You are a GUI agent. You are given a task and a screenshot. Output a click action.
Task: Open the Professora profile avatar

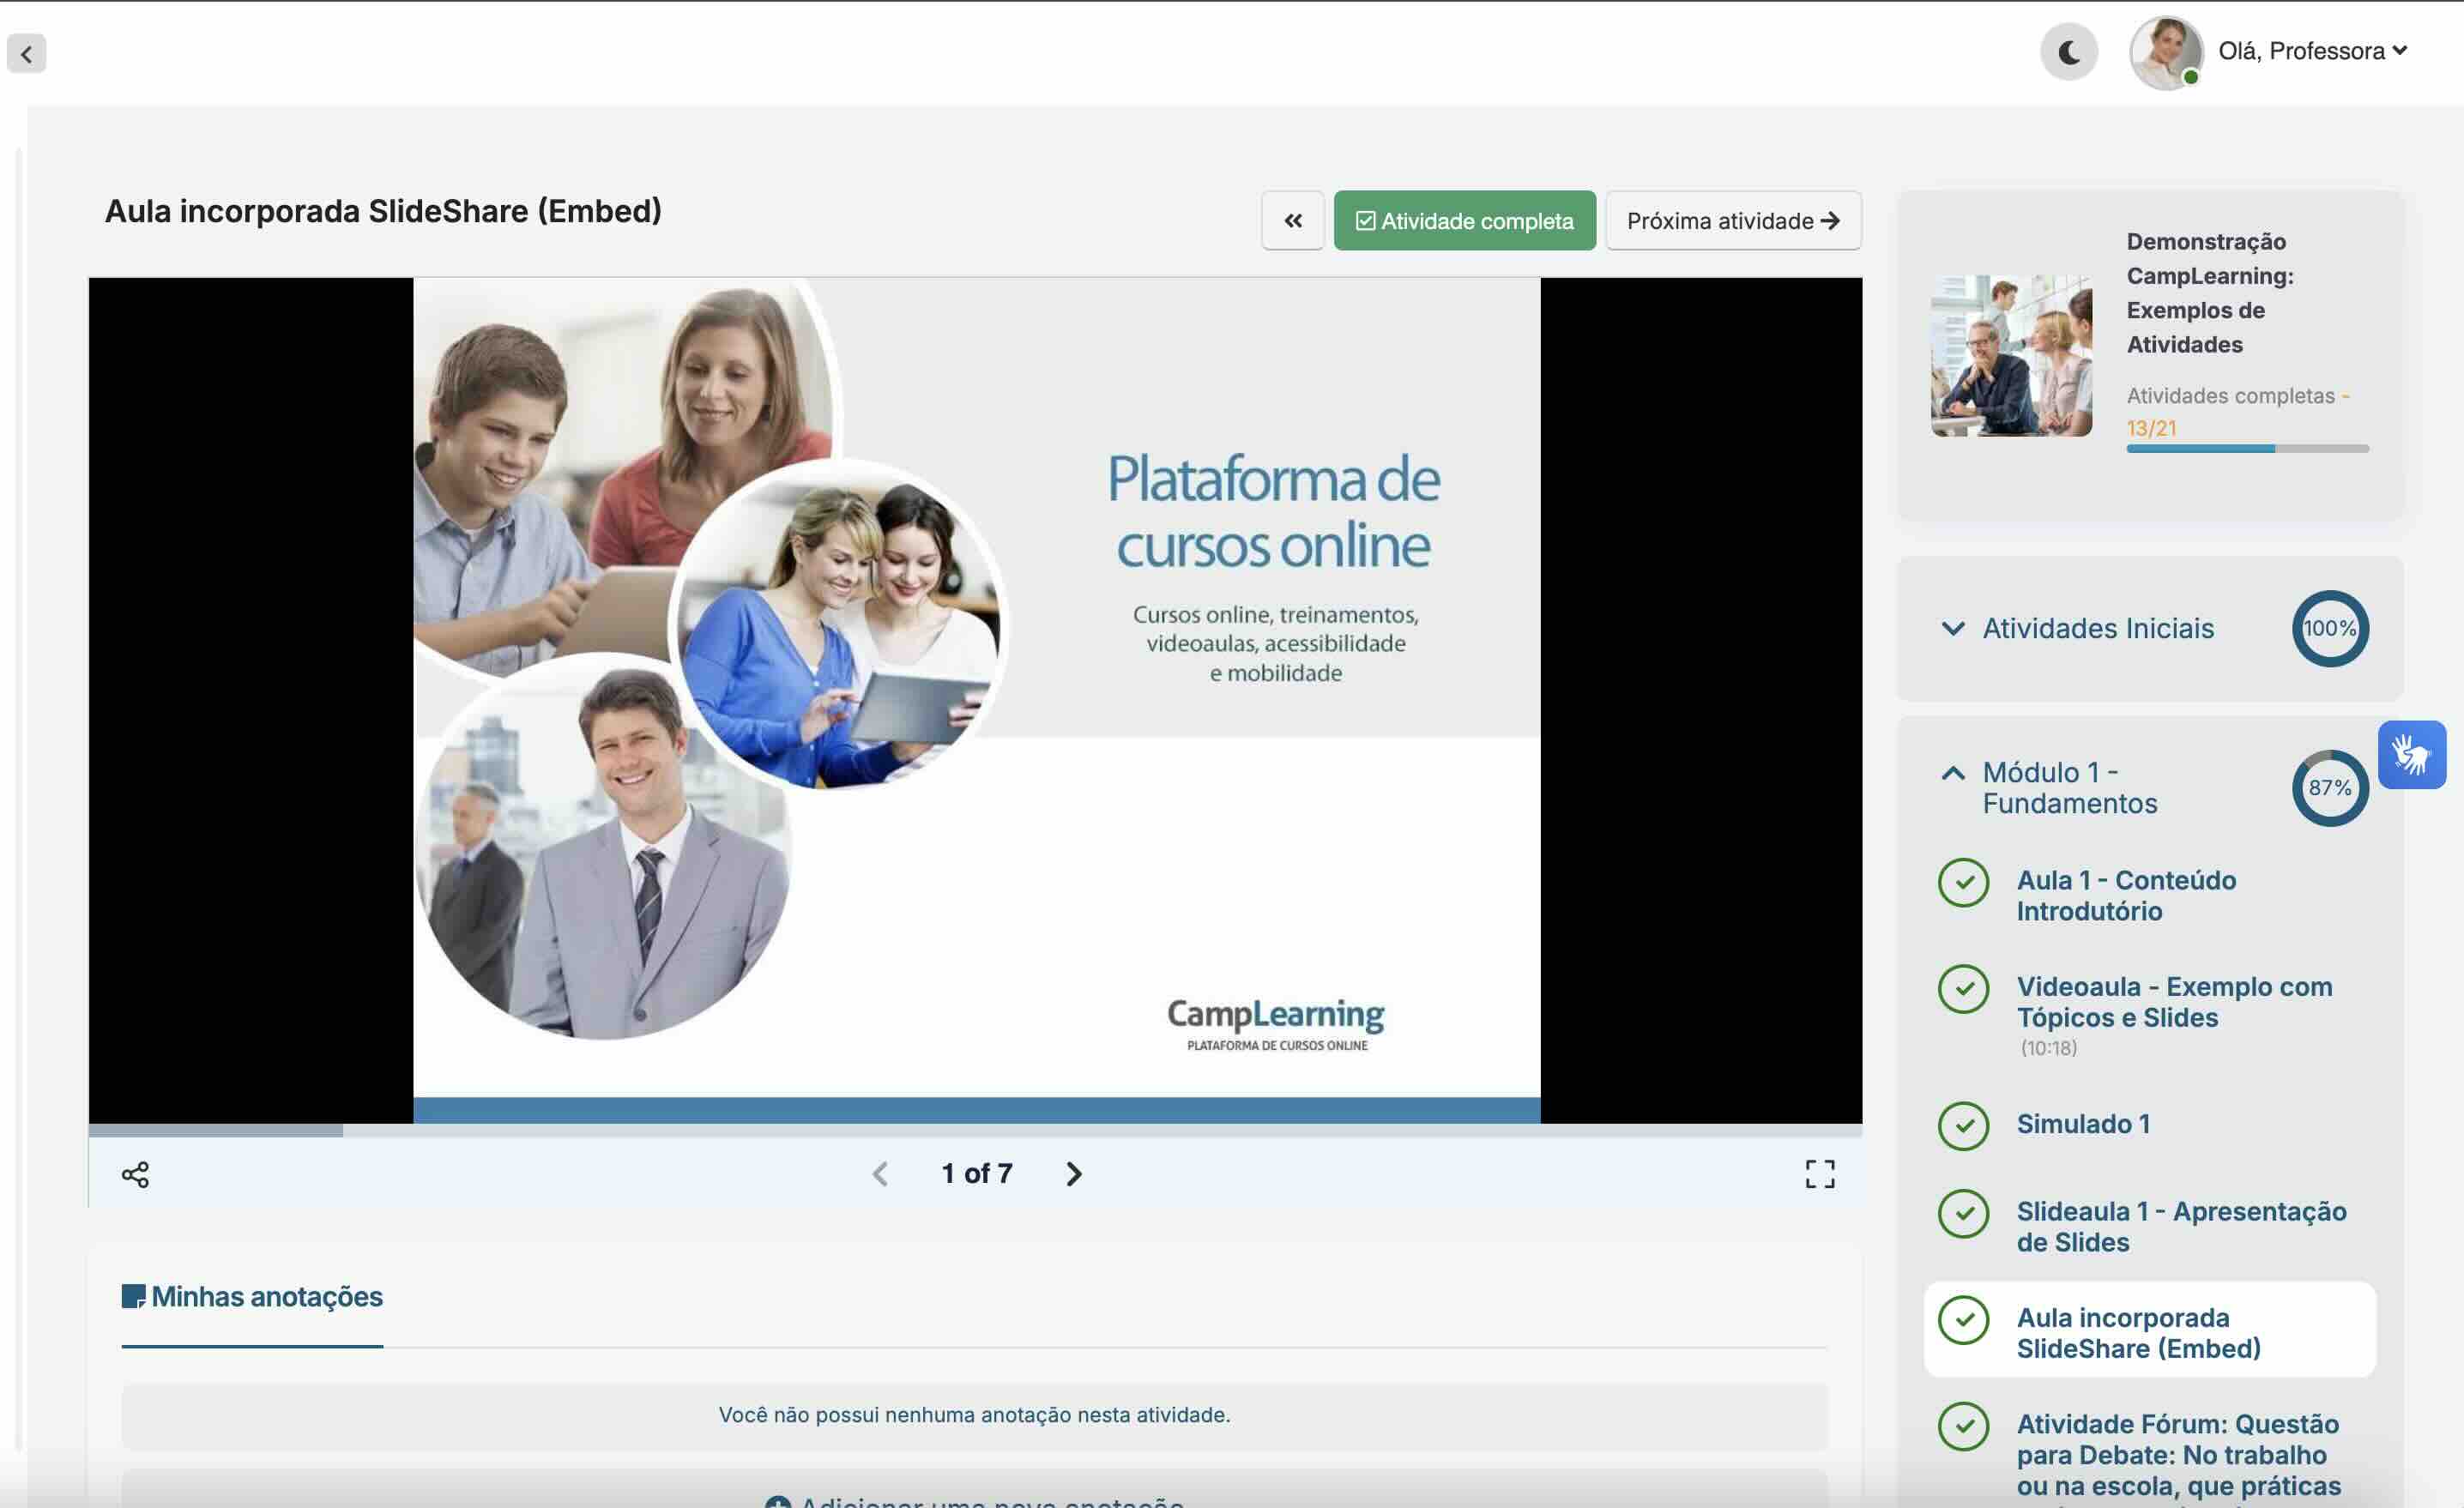2165,52
